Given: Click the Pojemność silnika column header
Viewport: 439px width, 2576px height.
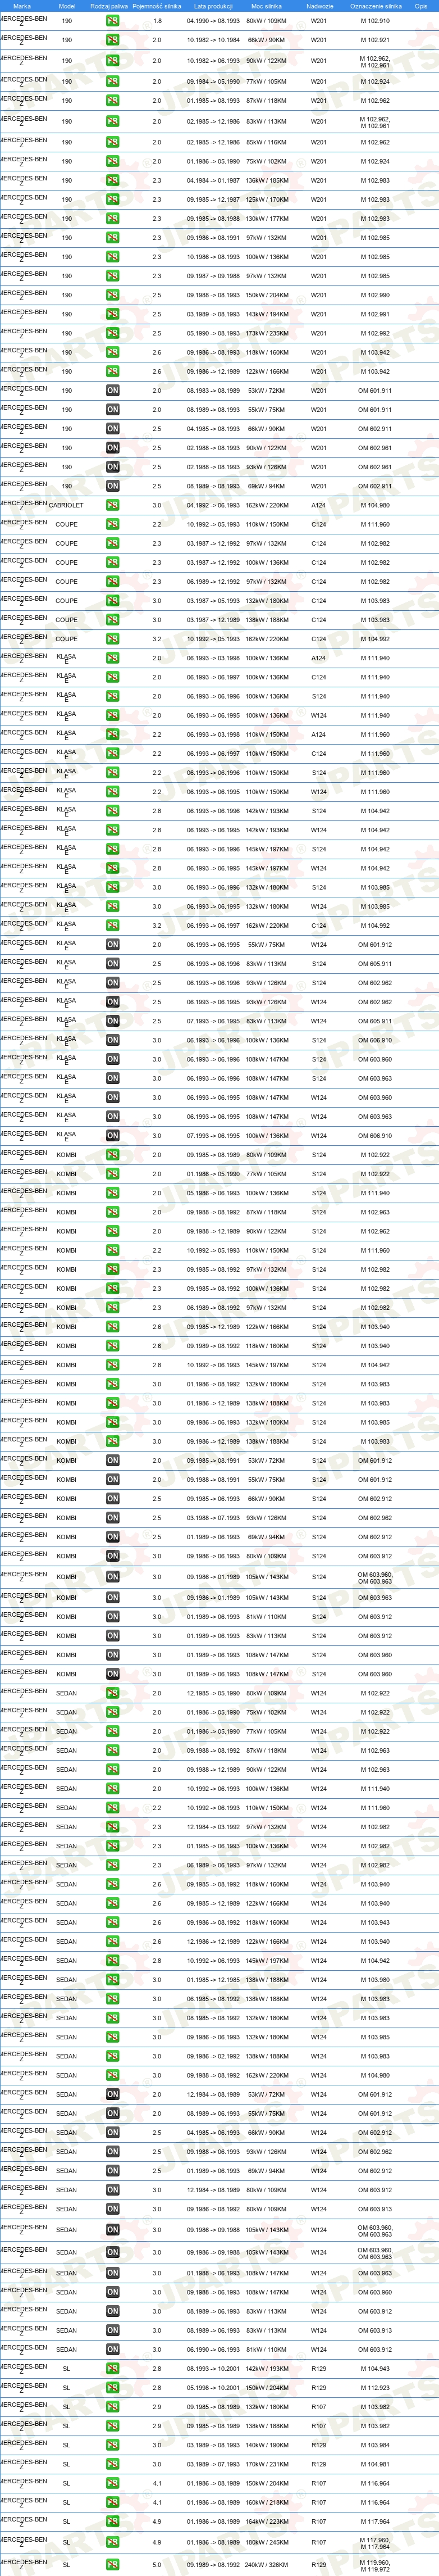Looking at the screenshot, I should tap(157, 6).
